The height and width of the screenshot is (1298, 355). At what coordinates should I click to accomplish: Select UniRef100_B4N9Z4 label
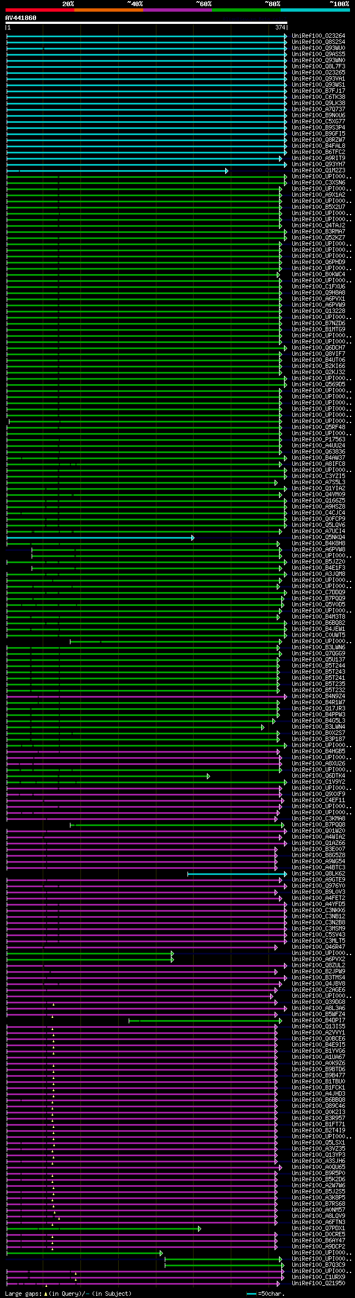click(318, 696)
